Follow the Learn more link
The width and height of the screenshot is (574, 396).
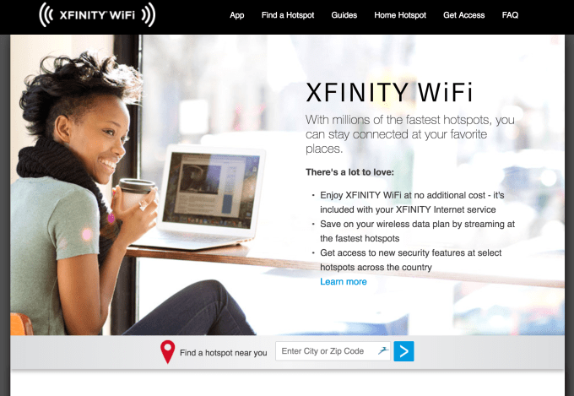click(344, 282)
